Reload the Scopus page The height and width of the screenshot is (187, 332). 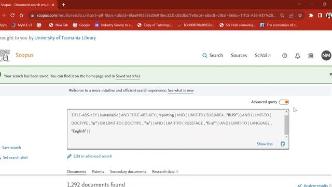point(12,15)
